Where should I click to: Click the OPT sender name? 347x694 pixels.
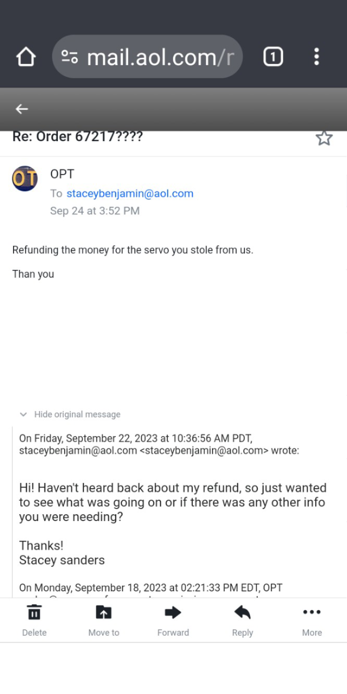62,174
